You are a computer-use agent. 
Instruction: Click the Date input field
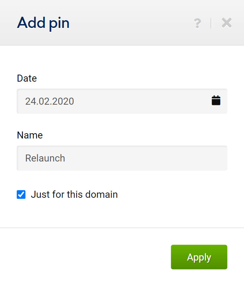[x=122, y=101]
